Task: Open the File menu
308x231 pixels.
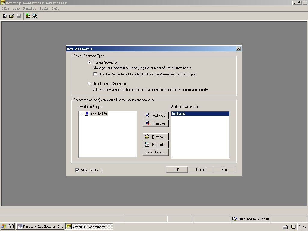Action: click(5, 8)
